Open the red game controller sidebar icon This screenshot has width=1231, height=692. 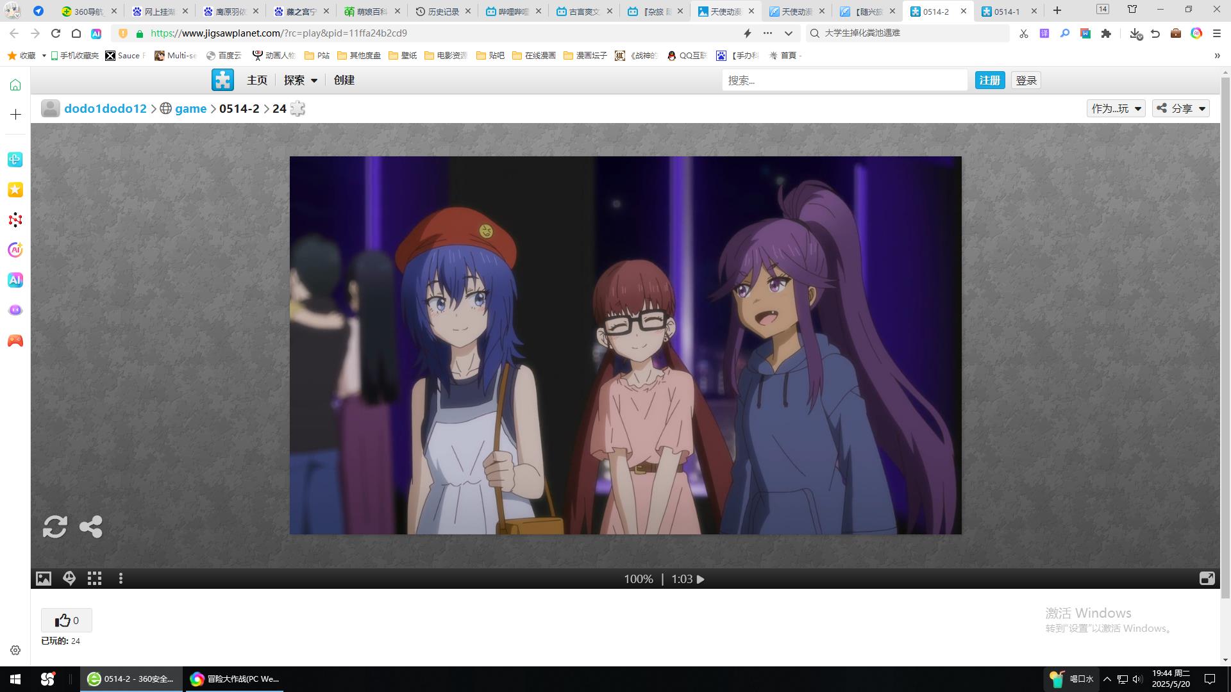15,341
